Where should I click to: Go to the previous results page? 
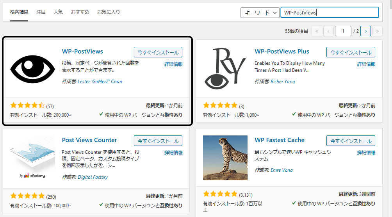pyautogui.click(x=328, y=31)
